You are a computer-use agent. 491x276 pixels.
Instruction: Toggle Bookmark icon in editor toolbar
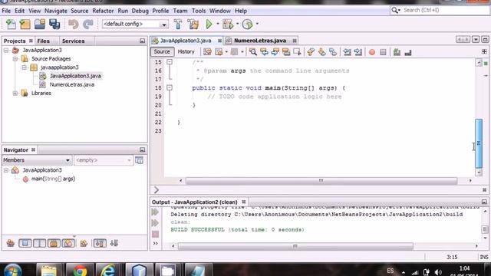tap(332, 52)
